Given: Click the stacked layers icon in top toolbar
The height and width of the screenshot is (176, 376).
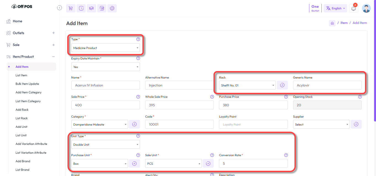Looking at the screenshot, I should (x=91, y=8).
